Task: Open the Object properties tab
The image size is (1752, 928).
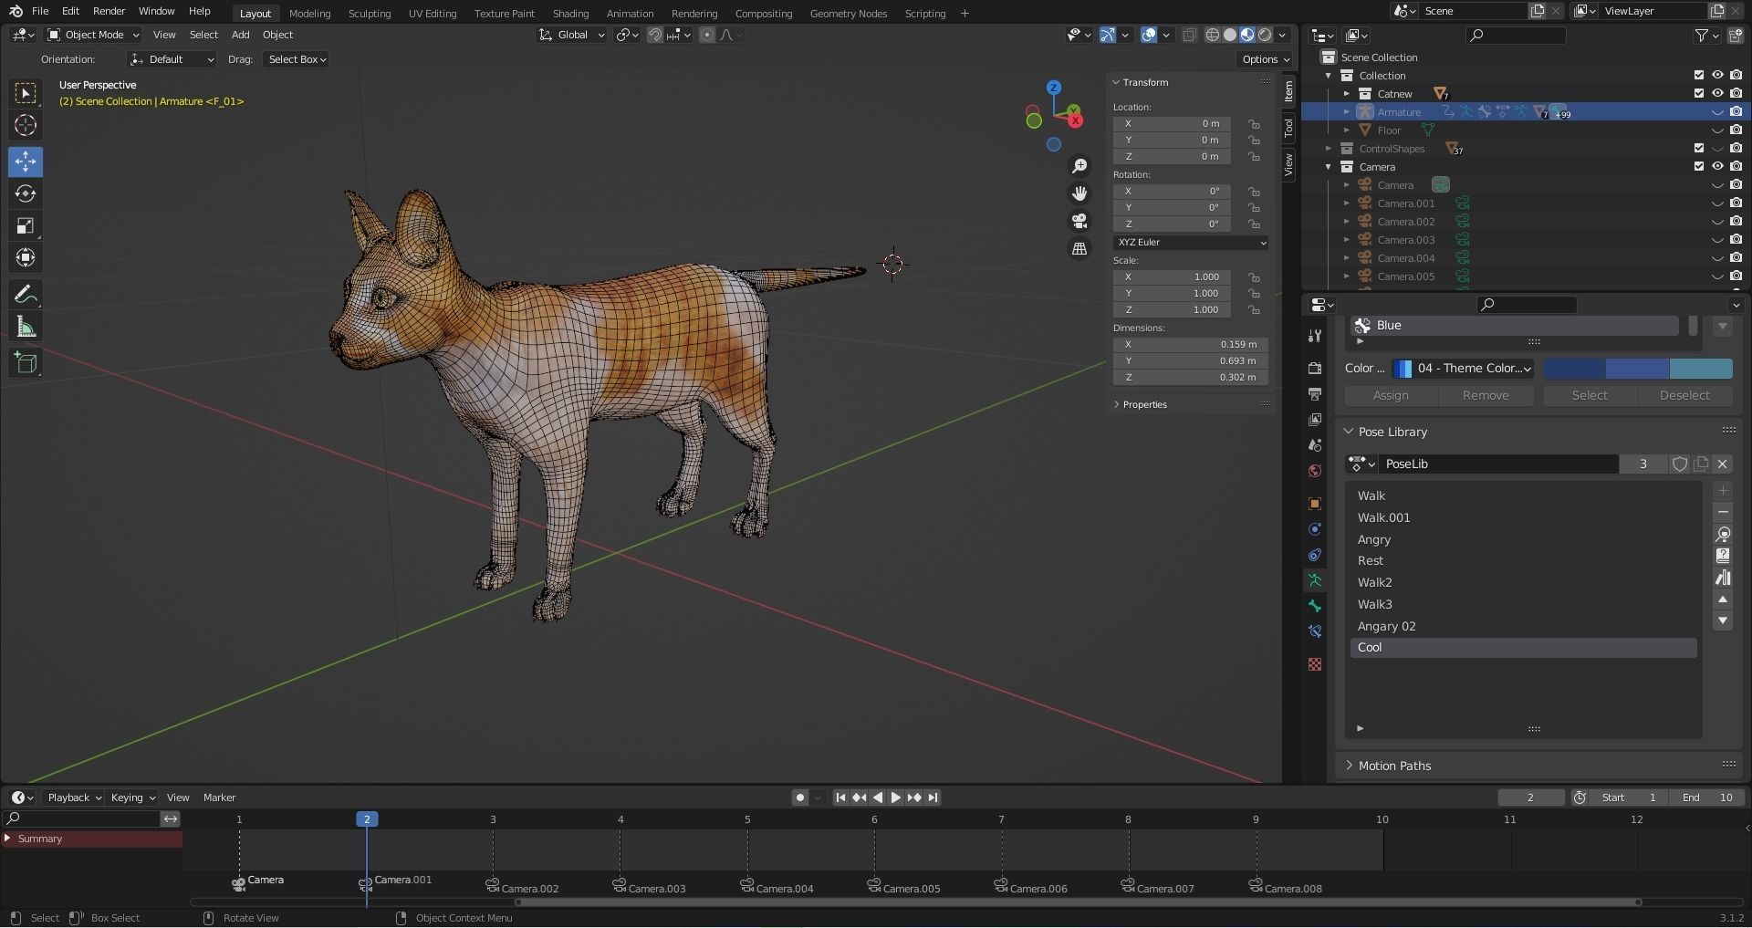Action: (1315, 504)
